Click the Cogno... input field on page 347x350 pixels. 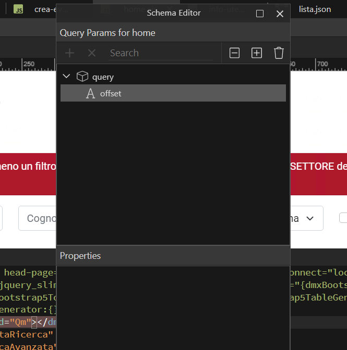click(x=38, y=218)
